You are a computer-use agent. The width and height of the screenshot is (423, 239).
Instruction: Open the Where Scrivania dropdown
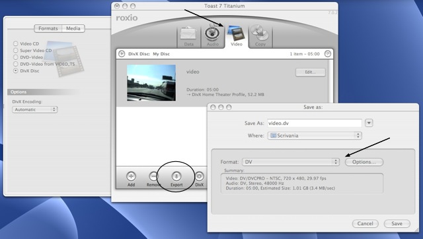pyautogui.click(x=315, y=136)
